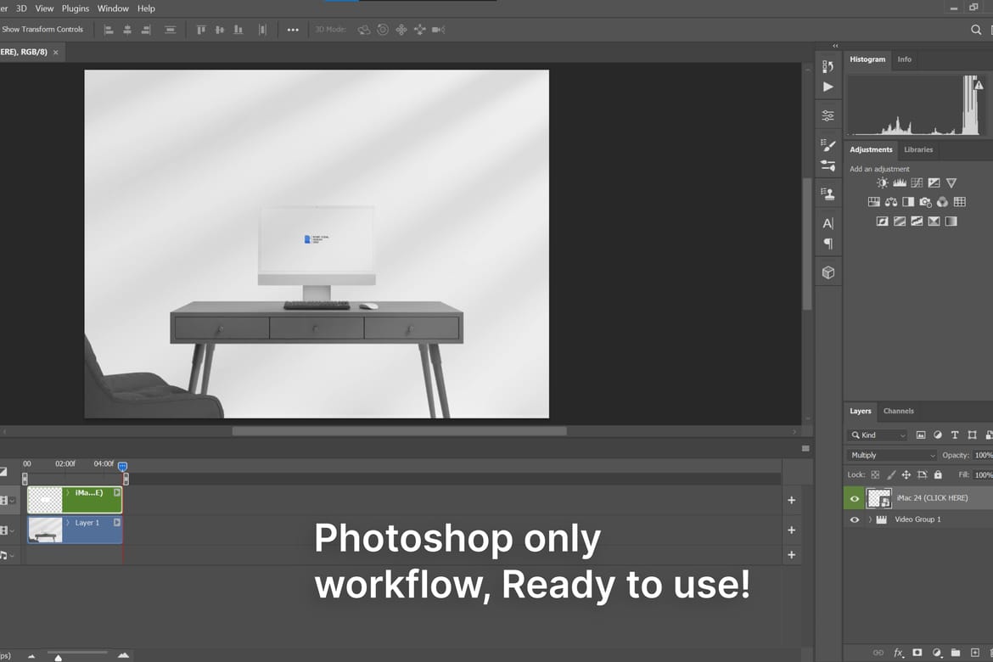
Task: Open the History panel icon
Action: tap(827, 66)
